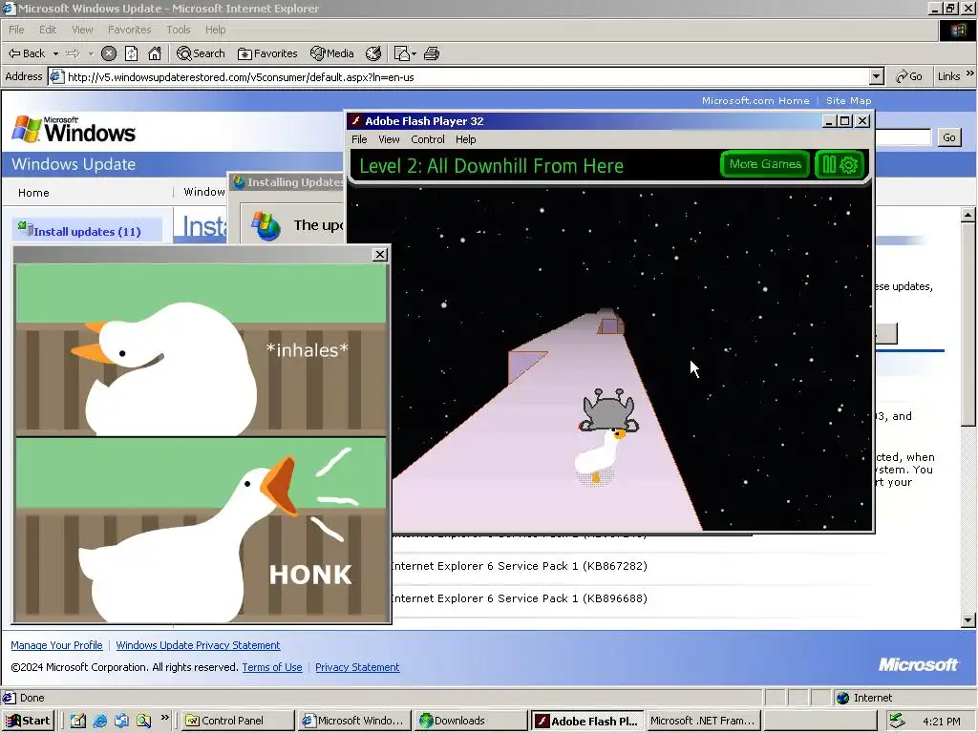This screenshot has height=733, width=978.
Task: Go to the Home page icon
Action: 155,53
